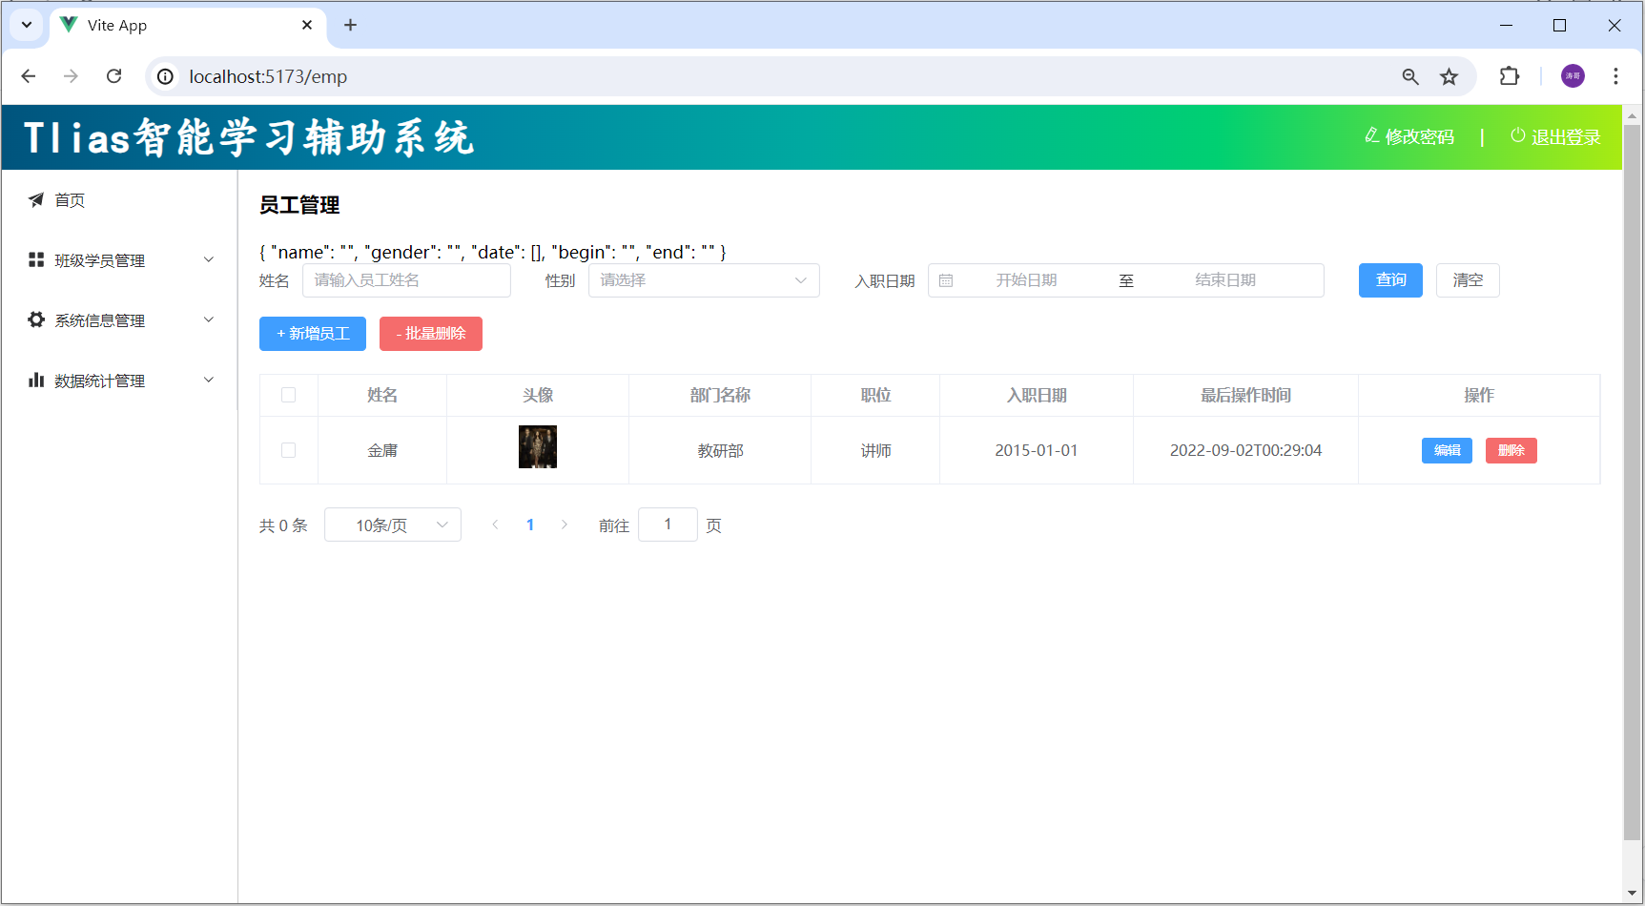
Task: Expand the 系统信息管理 sidebar menu
Action: 121,320
